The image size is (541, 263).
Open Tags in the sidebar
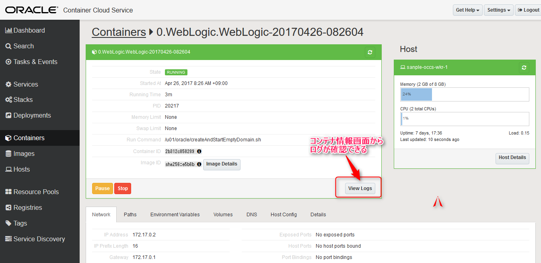(16, 223)
